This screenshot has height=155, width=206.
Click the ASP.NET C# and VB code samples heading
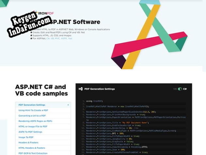click(x=41, y=90)
